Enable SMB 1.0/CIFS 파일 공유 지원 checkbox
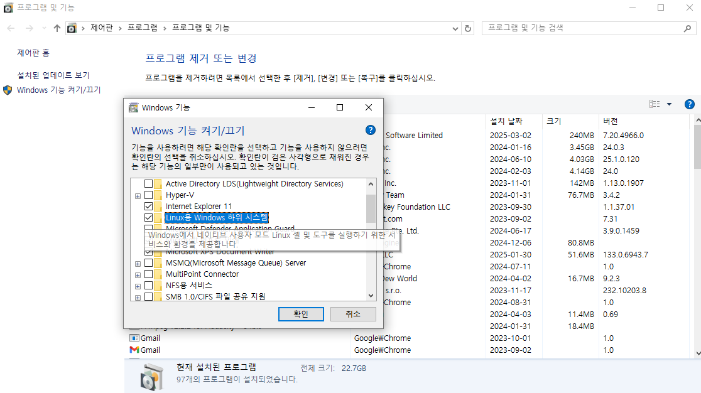The image size is (701, 393). 148,296
